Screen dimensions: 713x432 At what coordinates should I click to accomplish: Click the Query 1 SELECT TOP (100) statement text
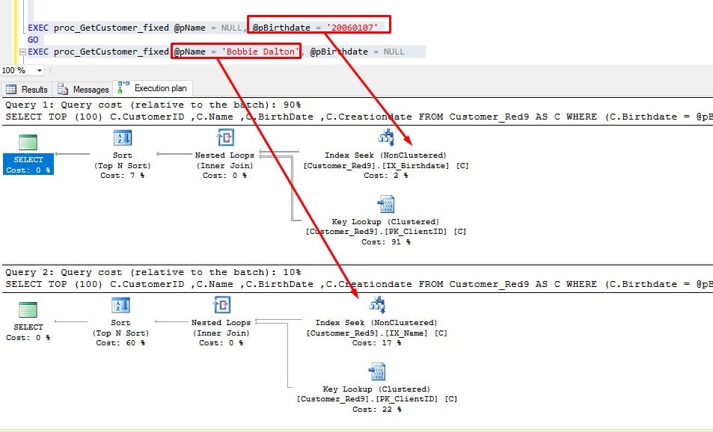pyautogui.click(x=359, y=117)
